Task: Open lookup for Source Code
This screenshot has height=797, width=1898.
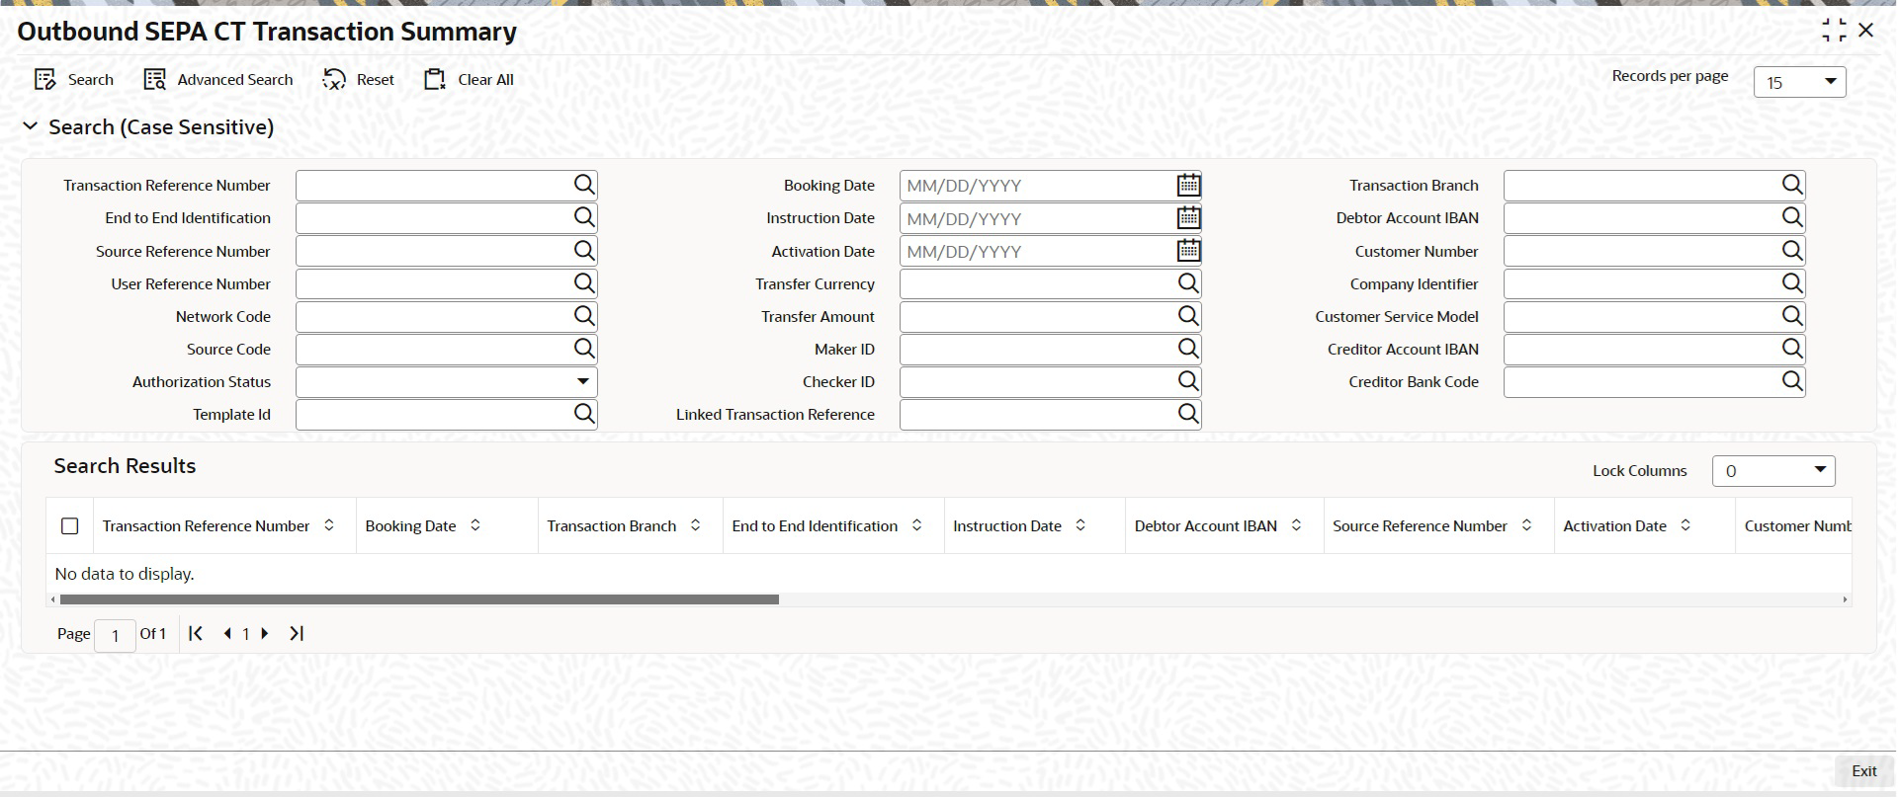Action: point(584,349)
